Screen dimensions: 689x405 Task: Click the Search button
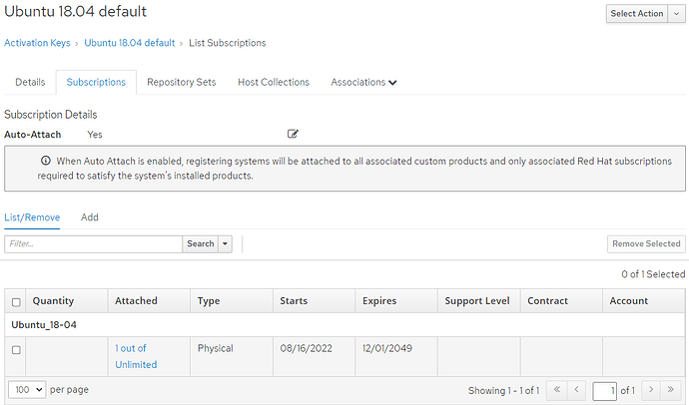point(201,244)
